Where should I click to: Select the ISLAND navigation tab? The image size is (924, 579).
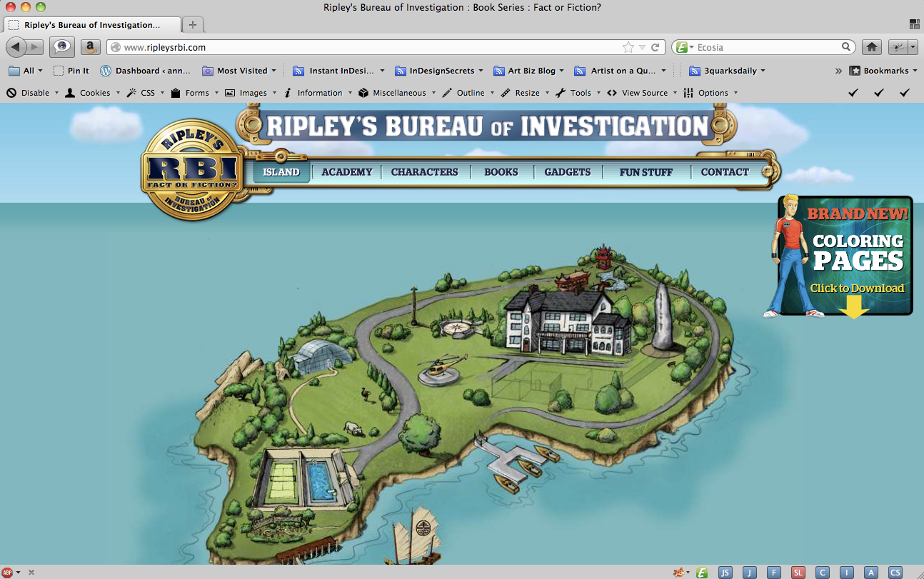281,172
